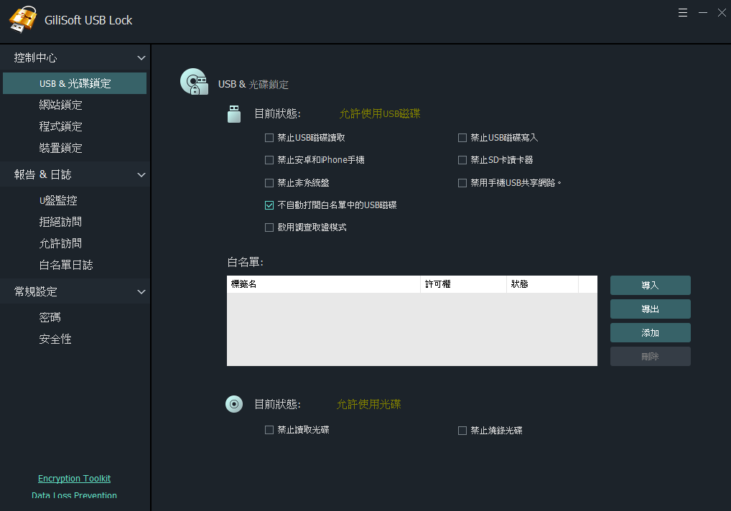The height and width of the screenshot is (511, 731).
Task: Click the GiliSoft USB Lock logo icon
Action: pos(22,20)
